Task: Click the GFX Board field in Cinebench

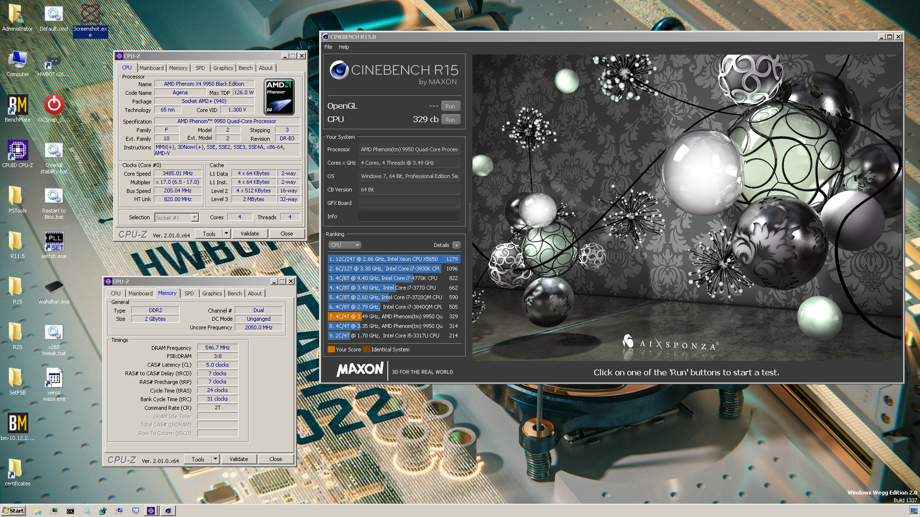Action: tap(410, 203)
